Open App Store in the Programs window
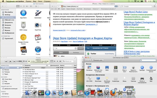 point(23,13)
